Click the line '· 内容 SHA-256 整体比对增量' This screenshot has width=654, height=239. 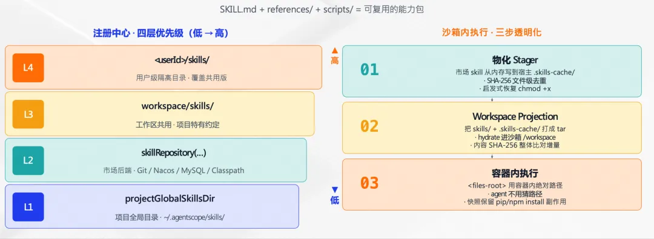pyautogui.click(x=515, y=145)
